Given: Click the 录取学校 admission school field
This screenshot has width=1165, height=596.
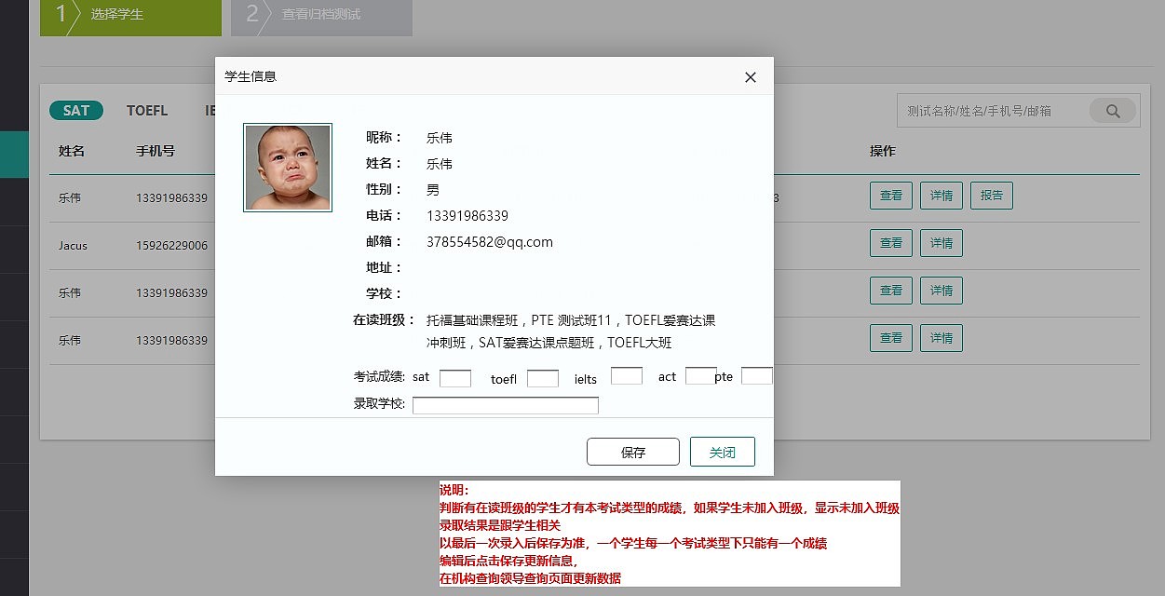Looking at the screenshot, I should tap(506, 404).
